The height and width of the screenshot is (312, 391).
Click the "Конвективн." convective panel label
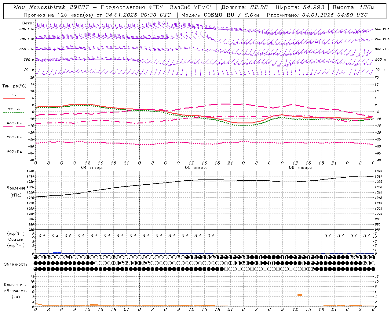click(16, 285)
